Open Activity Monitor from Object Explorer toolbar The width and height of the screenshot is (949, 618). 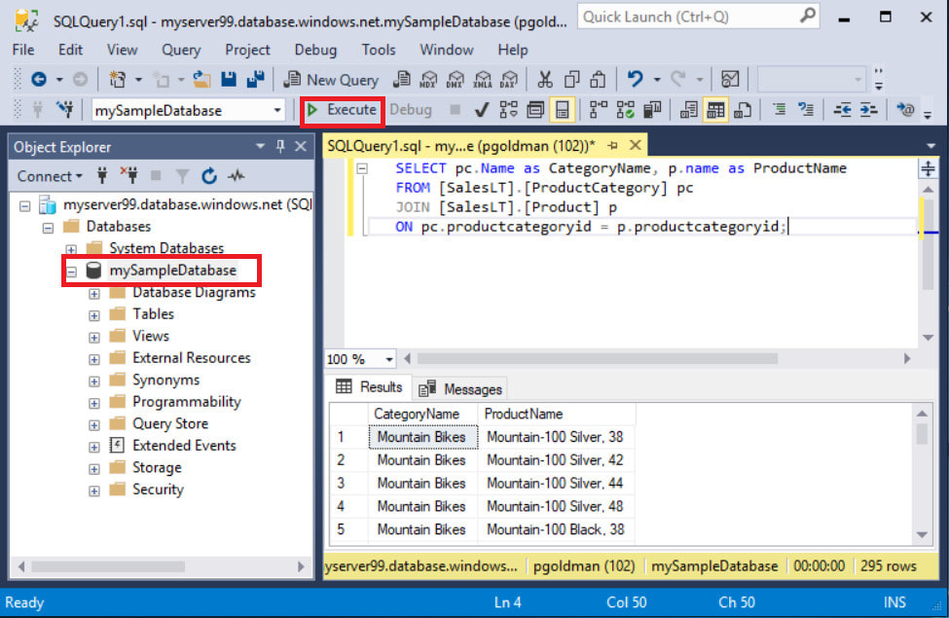pos(236,176)
